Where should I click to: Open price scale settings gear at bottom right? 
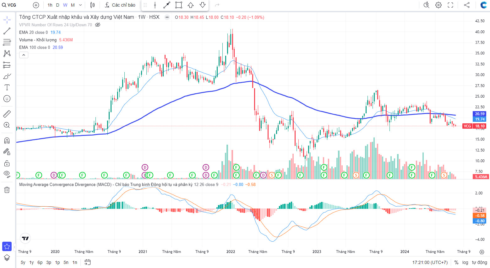[482, 252]
